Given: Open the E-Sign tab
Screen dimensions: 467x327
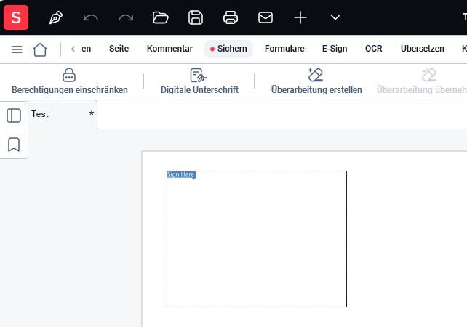Looking at the screenshot, I should point(335,49).
